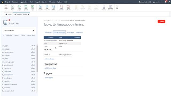
Task: Open SQL command in sidebar
Action: [x=7, y=35]
